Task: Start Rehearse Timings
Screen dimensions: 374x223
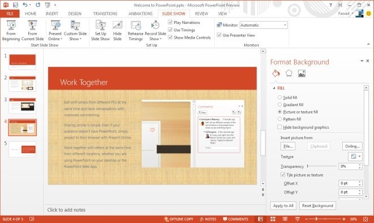Action: (135, 31)
